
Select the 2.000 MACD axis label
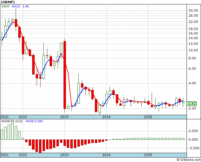(x=193, y=131)
